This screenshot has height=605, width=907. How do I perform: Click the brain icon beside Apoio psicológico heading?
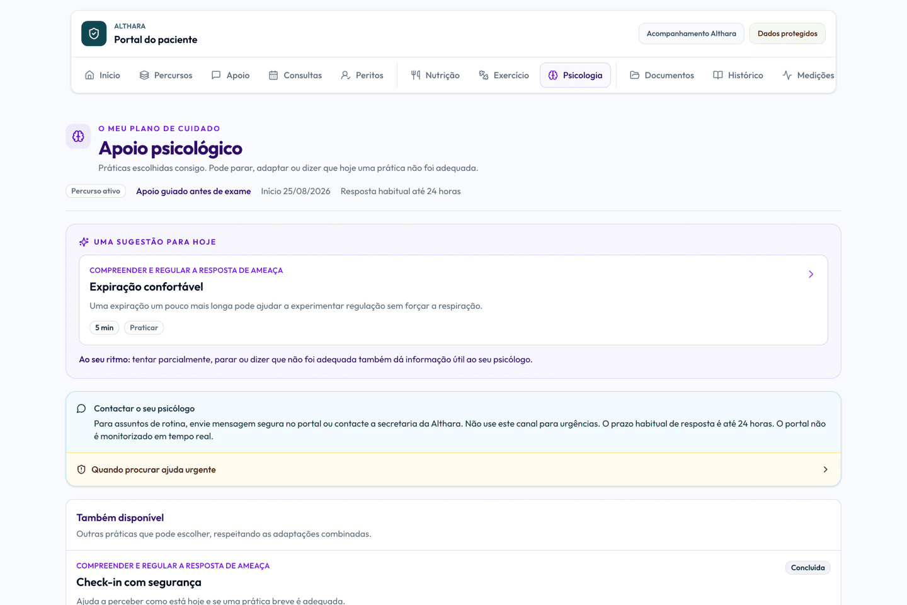[78, 136]
